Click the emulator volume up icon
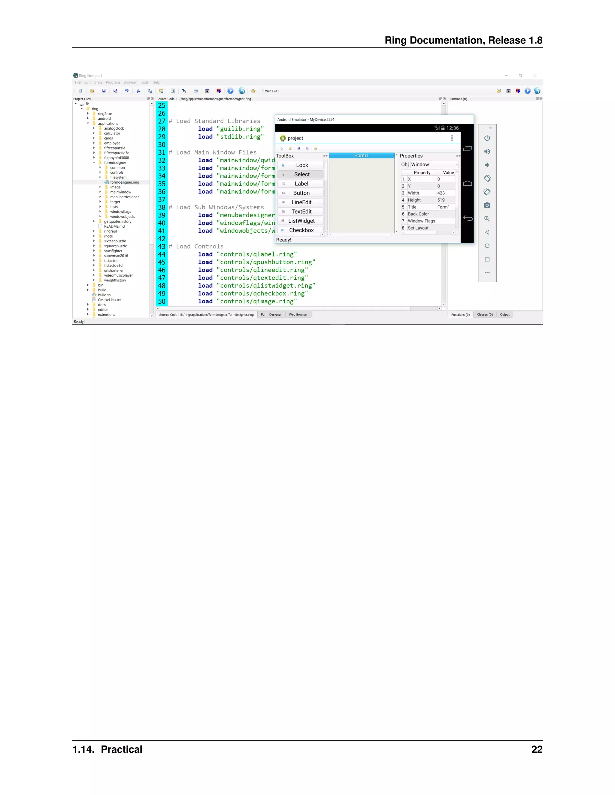Viewport: 615px width, 795px height. 487,151
